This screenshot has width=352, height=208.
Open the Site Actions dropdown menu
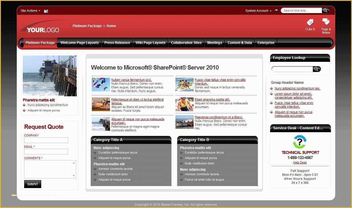[x=30, y=11]
